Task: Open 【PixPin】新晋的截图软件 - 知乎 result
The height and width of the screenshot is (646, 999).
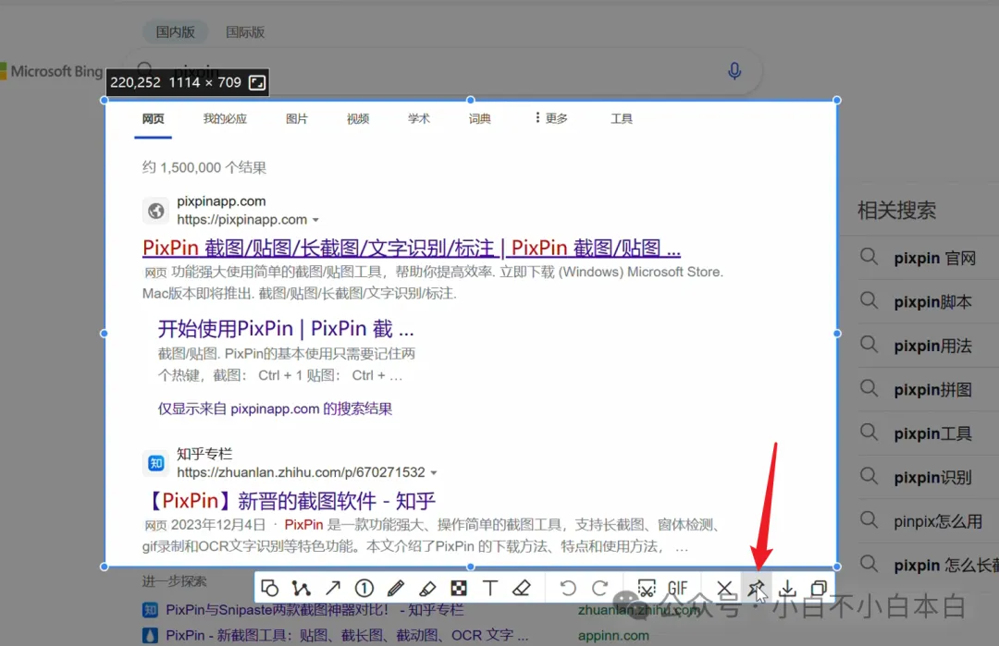Action: (x=290, y=501)
